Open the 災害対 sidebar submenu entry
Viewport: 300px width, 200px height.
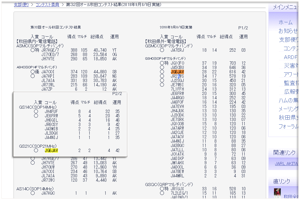pyautogui.click(x=291, y=66)
